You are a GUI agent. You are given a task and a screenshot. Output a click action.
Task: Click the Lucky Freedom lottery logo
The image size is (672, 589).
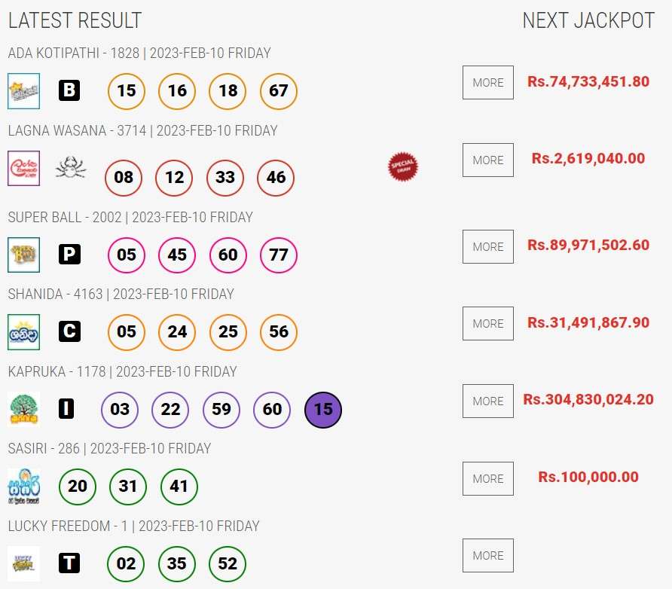click(23, 563)
